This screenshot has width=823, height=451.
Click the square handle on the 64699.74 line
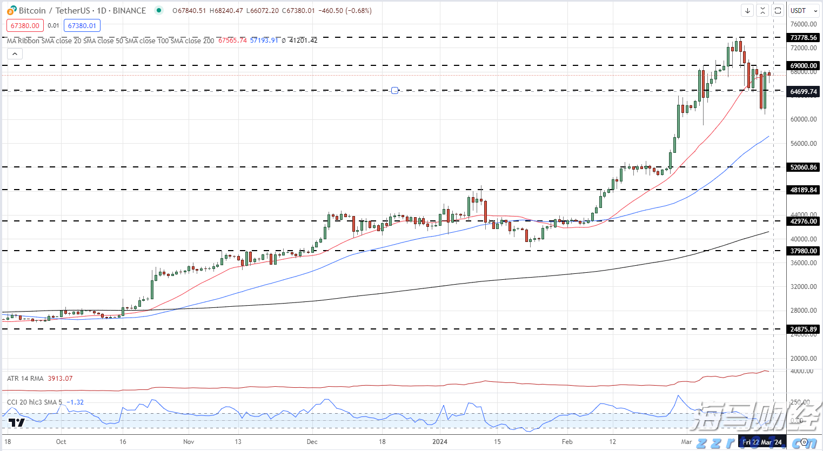tap(394, 90)
